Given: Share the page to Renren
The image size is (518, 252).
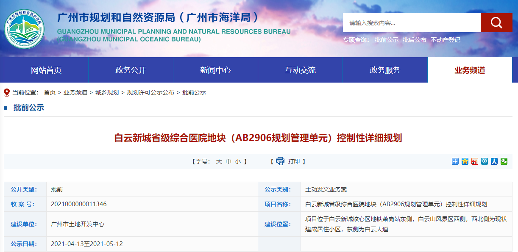Looking at the screenshot, I should tap(494, 161).
